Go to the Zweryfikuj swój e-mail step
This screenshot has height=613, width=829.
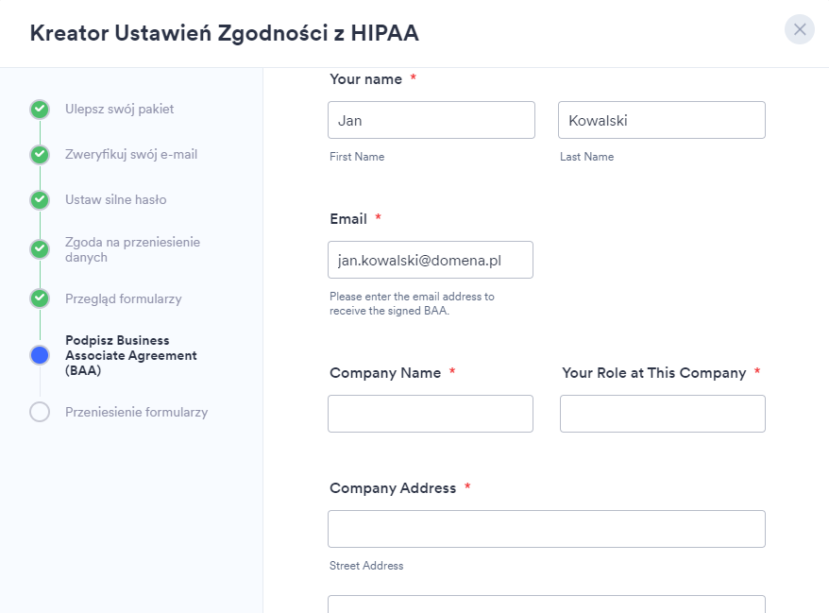pos(131,154)
